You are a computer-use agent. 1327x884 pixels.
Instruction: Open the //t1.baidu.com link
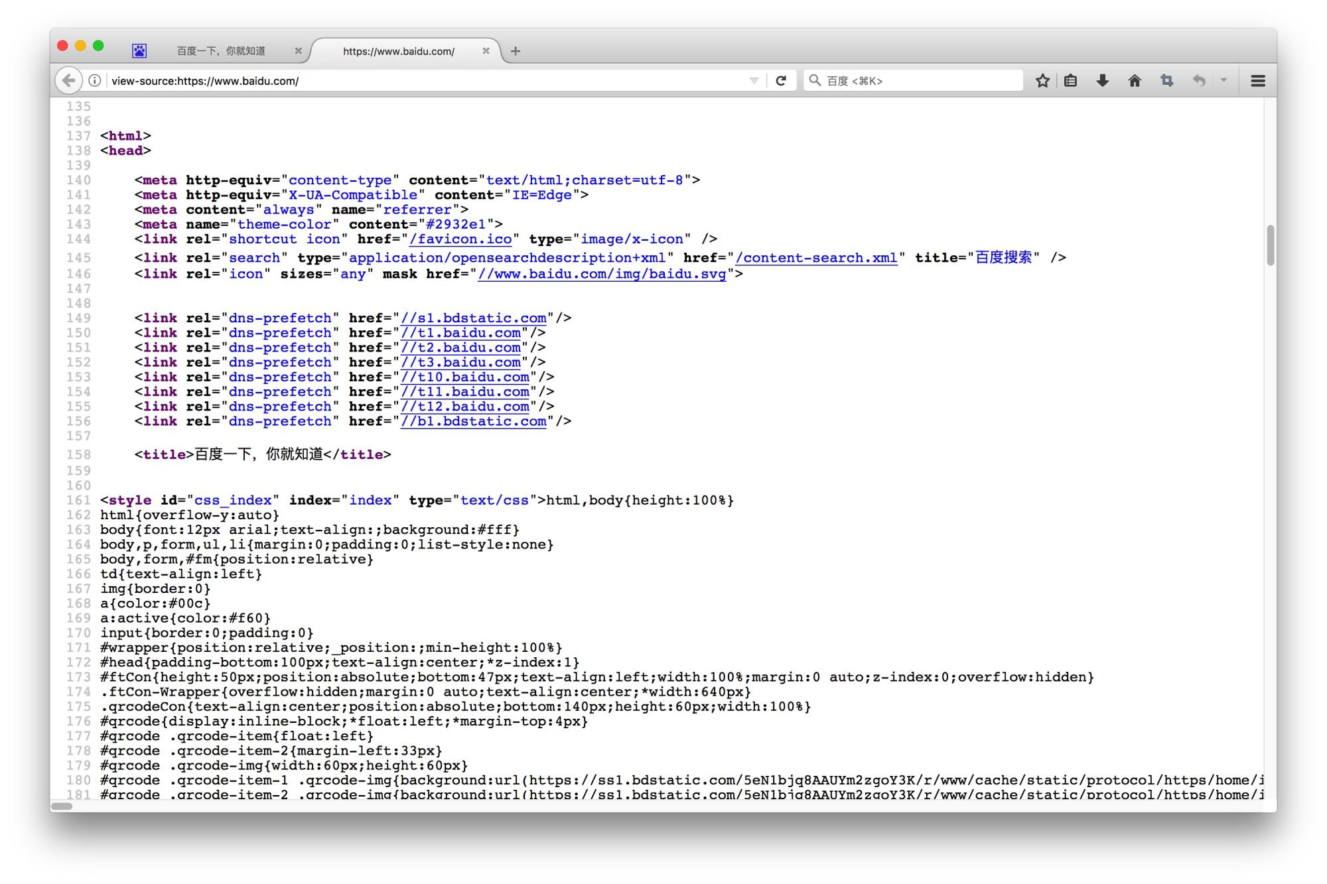click(460, 333)
